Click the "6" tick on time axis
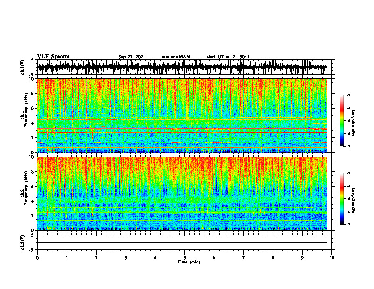Screen dimensions: 374x289 click(x=214, y=258)
